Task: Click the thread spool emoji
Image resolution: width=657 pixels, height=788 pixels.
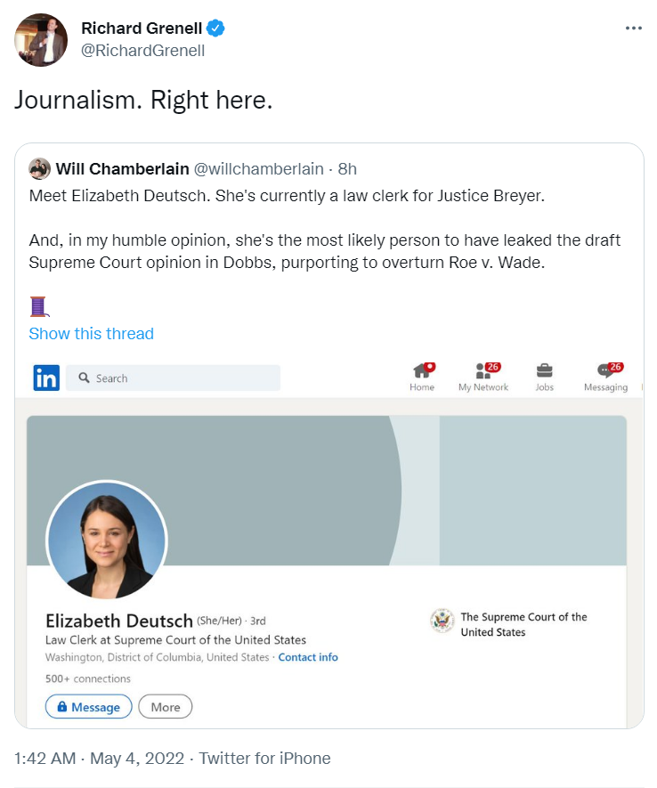Action: pyautogui.click(x=39, y=306)
